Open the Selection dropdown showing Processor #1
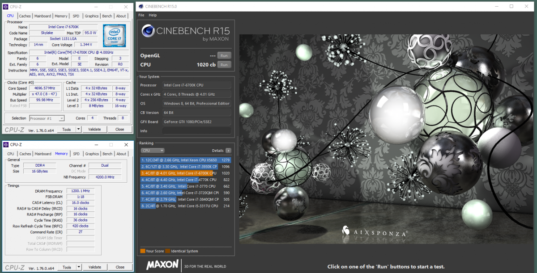The width and height of the screenshot is (537, 273). (x=47, y=118)
